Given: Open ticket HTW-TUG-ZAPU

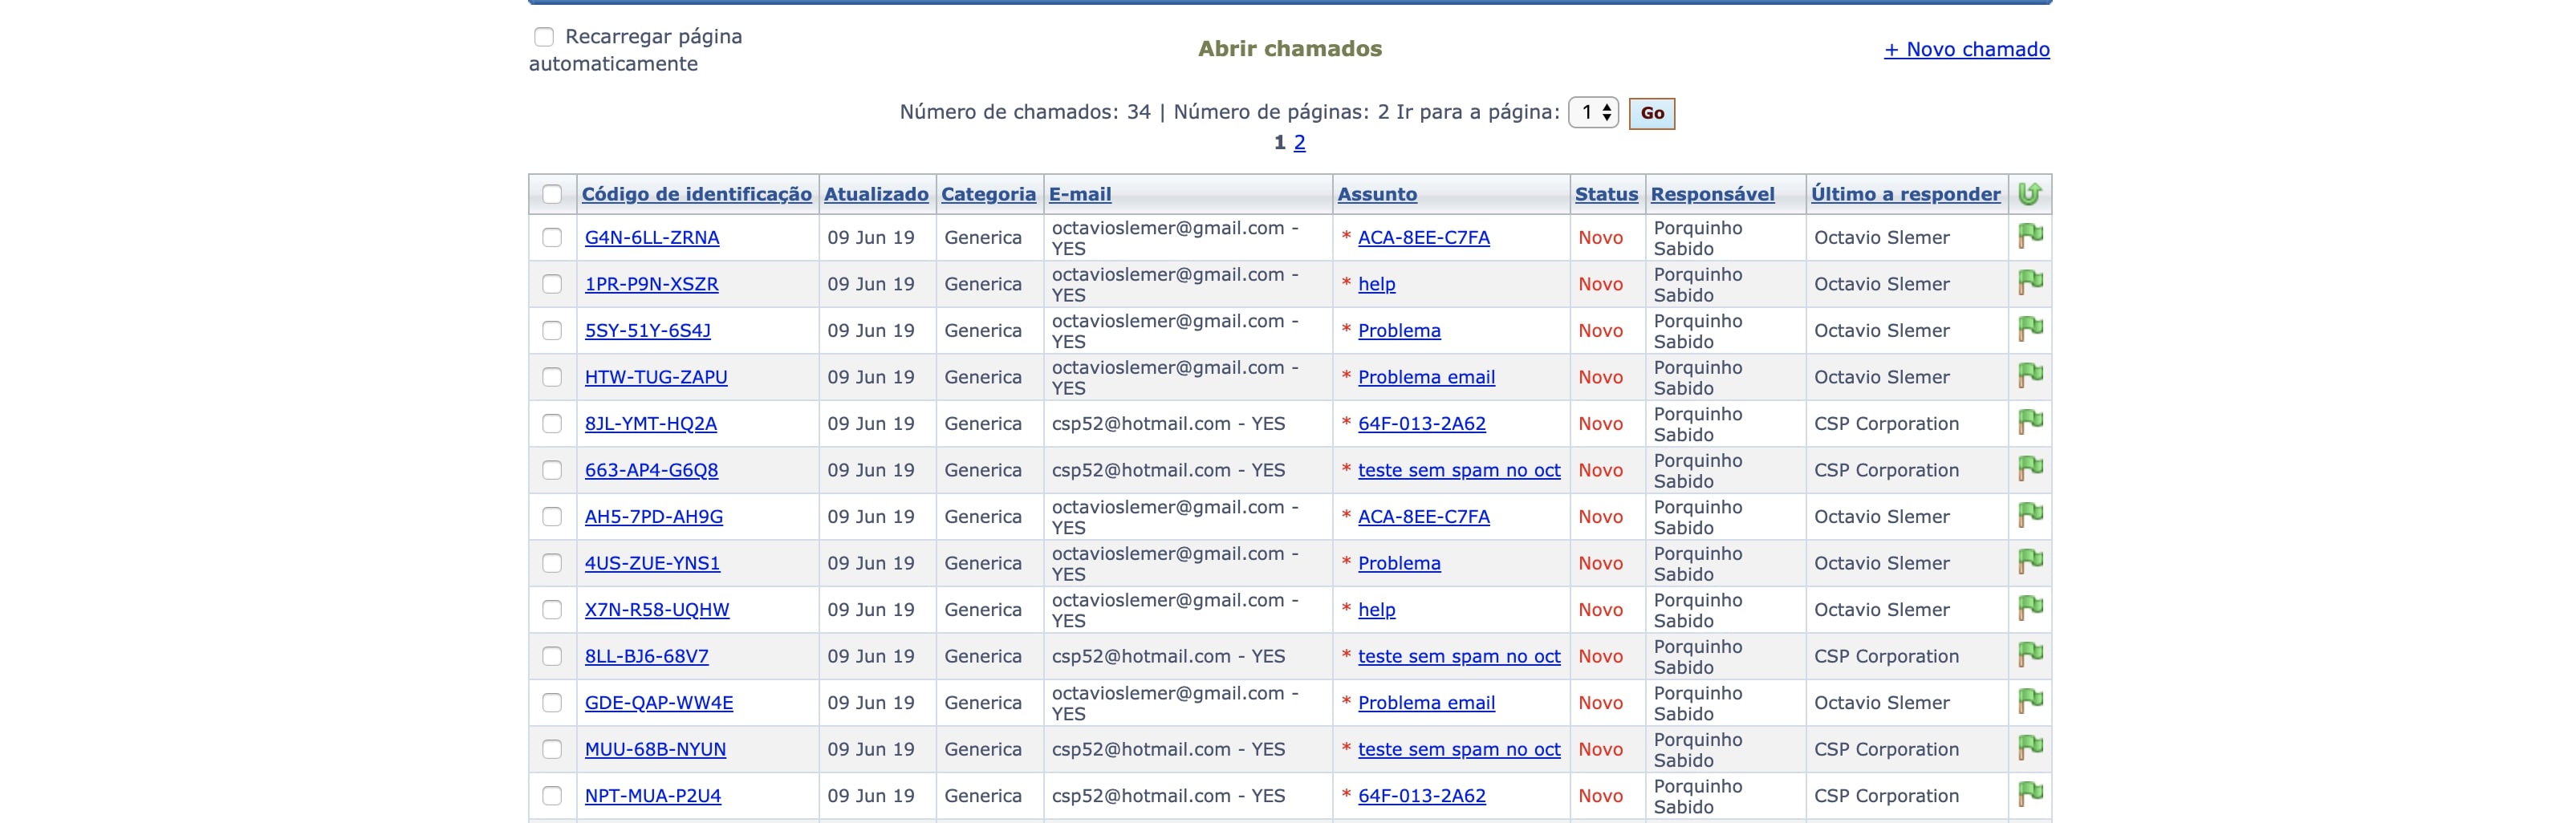Looking at the screenshot, I should tap(656, 377).
